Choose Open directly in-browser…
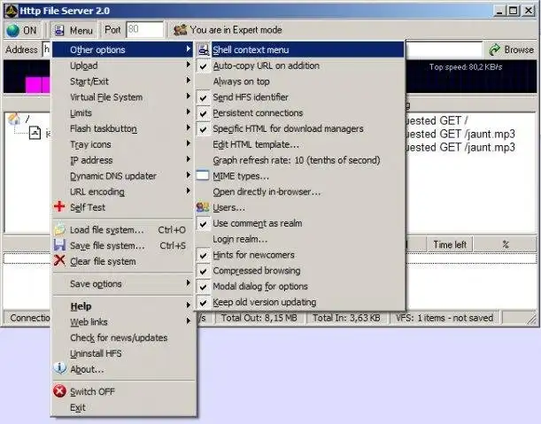Screen dimensions: 541x424 (x=299, y=192)
